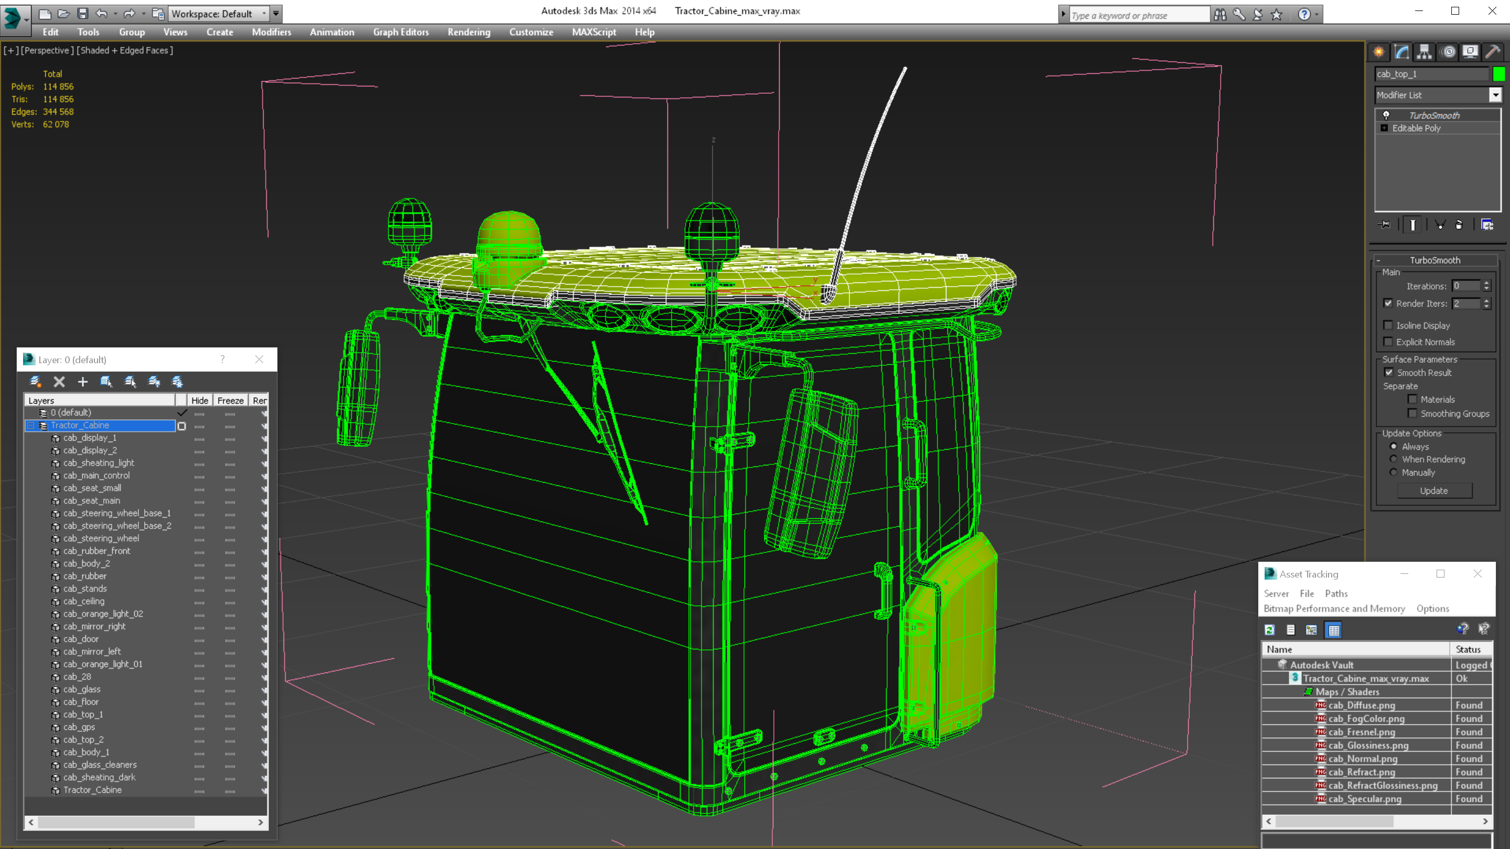Switch to the Create command panel tab
Viewport: 1510px width, 849px height.
[x=1379, y=52]
